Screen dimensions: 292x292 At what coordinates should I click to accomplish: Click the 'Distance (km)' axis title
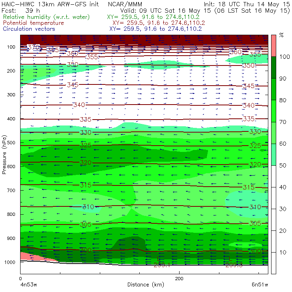pos(146,285)
